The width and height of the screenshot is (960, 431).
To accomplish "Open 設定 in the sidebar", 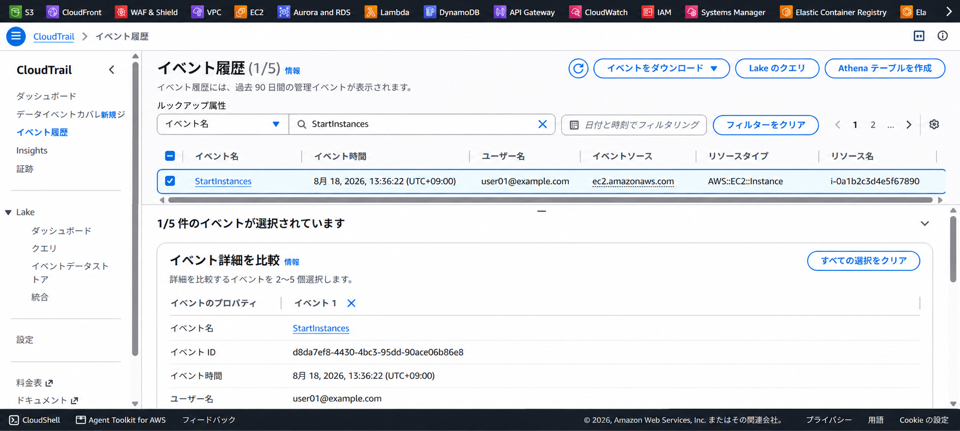I will click(x=25, y=340).
